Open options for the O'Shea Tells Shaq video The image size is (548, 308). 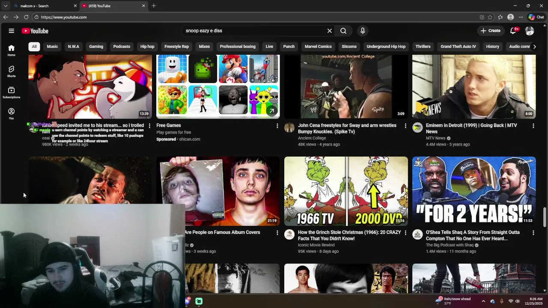click(x=533, y=233)
